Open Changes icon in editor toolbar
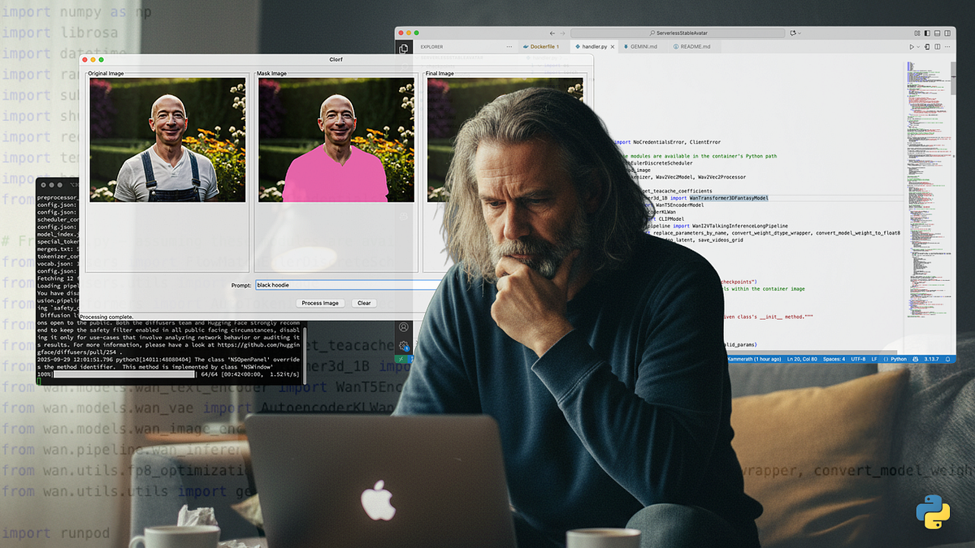This screenshot has width=975, height=548. click(927, 47)
